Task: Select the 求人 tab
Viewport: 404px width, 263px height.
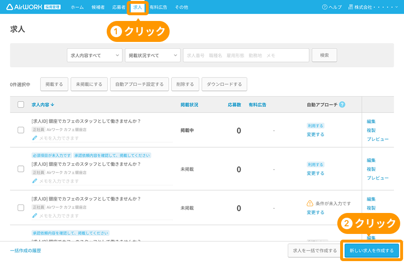Action: [x=137, y=8]
